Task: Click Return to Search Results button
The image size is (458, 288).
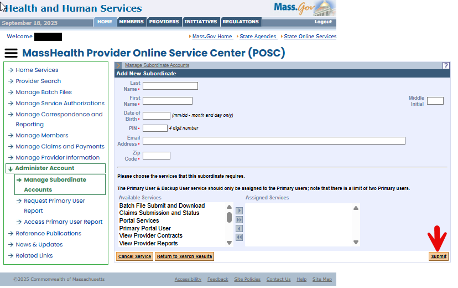Action: pyautogui.click(x=184, y=256)
